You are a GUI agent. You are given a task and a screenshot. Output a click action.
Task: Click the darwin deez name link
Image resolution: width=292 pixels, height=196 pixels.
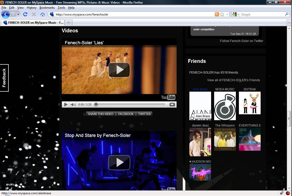coord(200,125)
